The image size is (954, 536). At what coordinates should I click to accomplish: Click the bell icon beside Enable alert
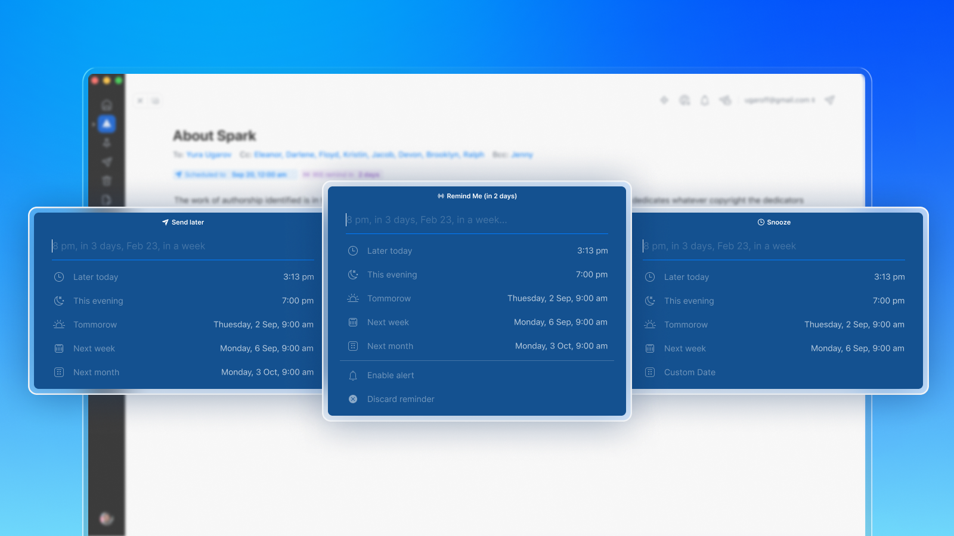[353, 375]
